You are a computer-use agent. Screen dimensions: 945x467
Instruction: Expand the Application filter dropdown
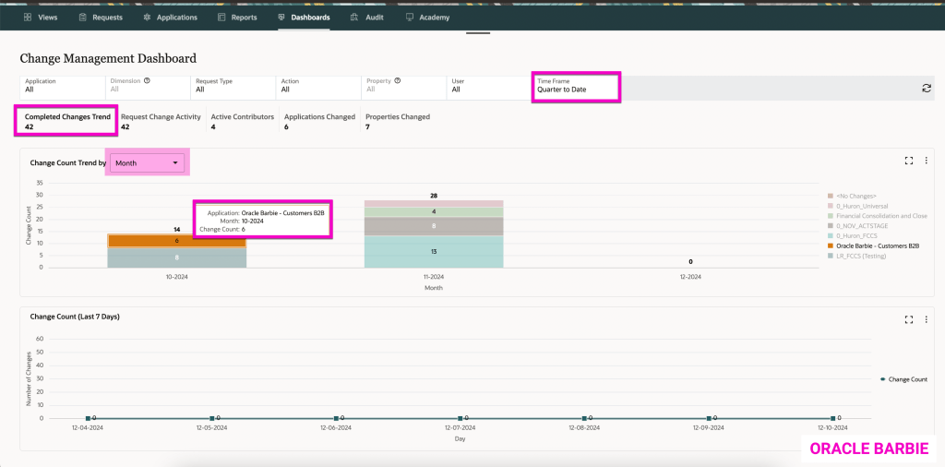60,86
